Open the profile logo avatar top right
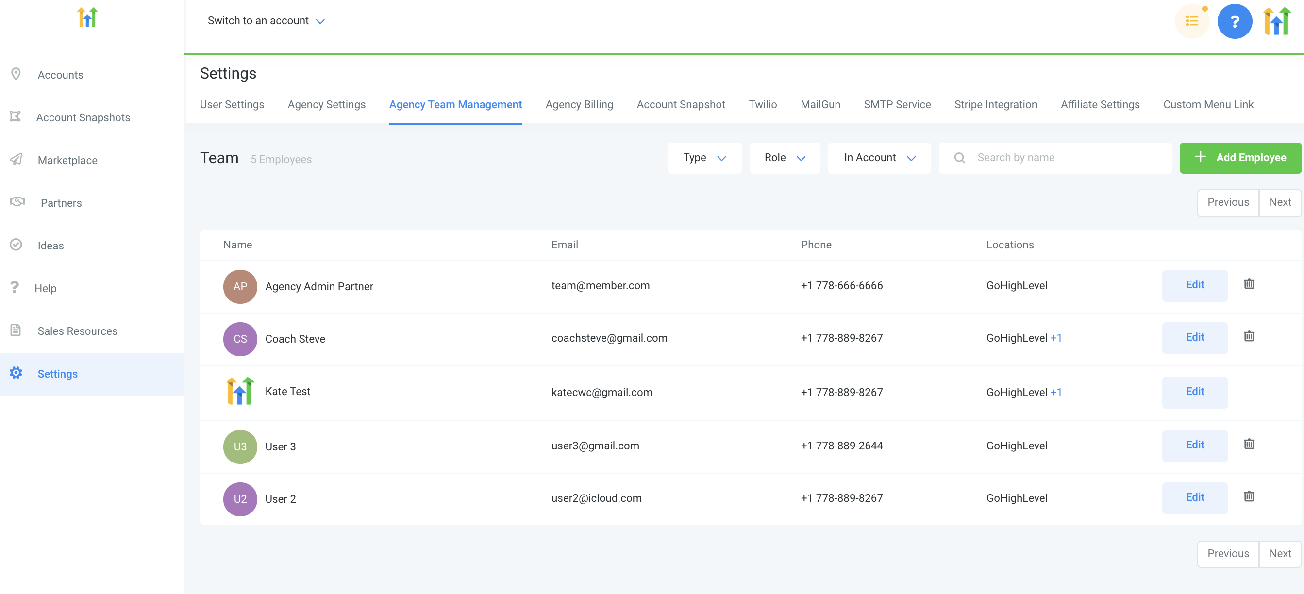 coord(1276,21)
